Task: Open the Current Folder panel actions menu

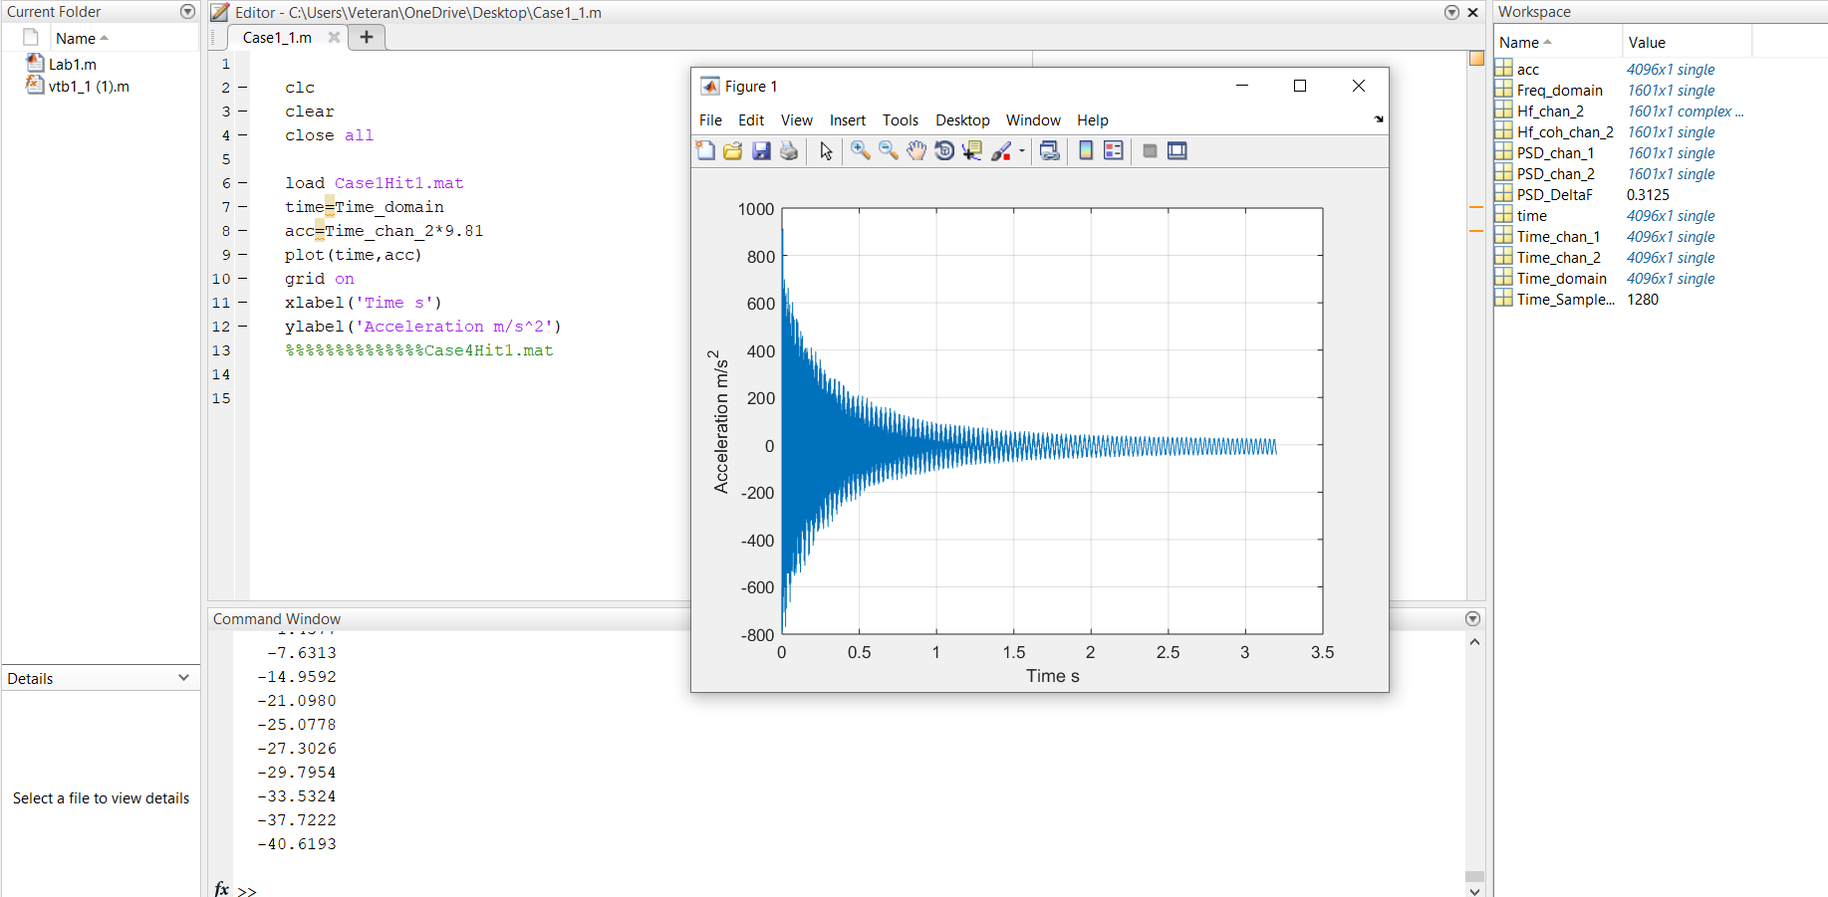Action: click(x=186, y=11)
